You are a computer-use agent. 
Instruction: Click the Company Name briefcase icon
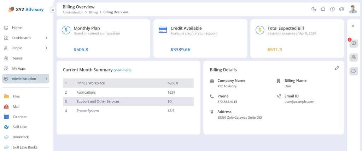tap(212, 81)
